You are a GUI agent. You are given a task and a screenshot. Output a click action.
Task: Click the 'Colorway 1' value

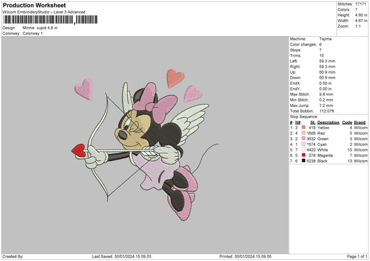pos(33,33)
